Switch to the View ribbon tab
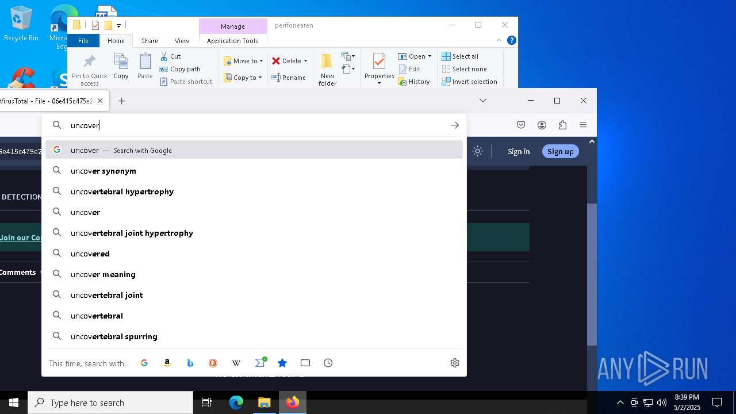The width and height of the screenshot is (736, 414). pos(182,41)
